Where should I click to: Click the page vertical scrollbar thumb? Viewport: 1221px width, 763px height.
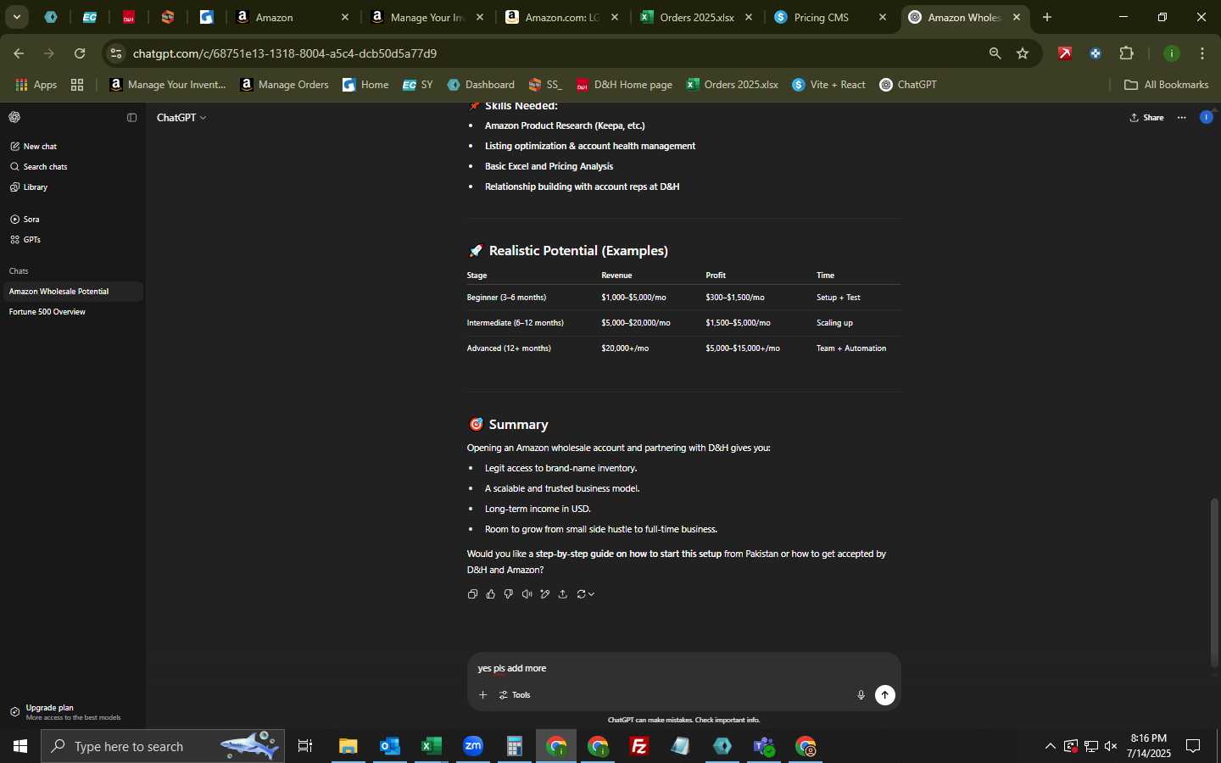pos(1214,583)
